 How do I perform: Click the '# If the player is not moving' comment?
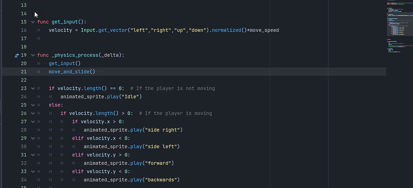(173, 89)
